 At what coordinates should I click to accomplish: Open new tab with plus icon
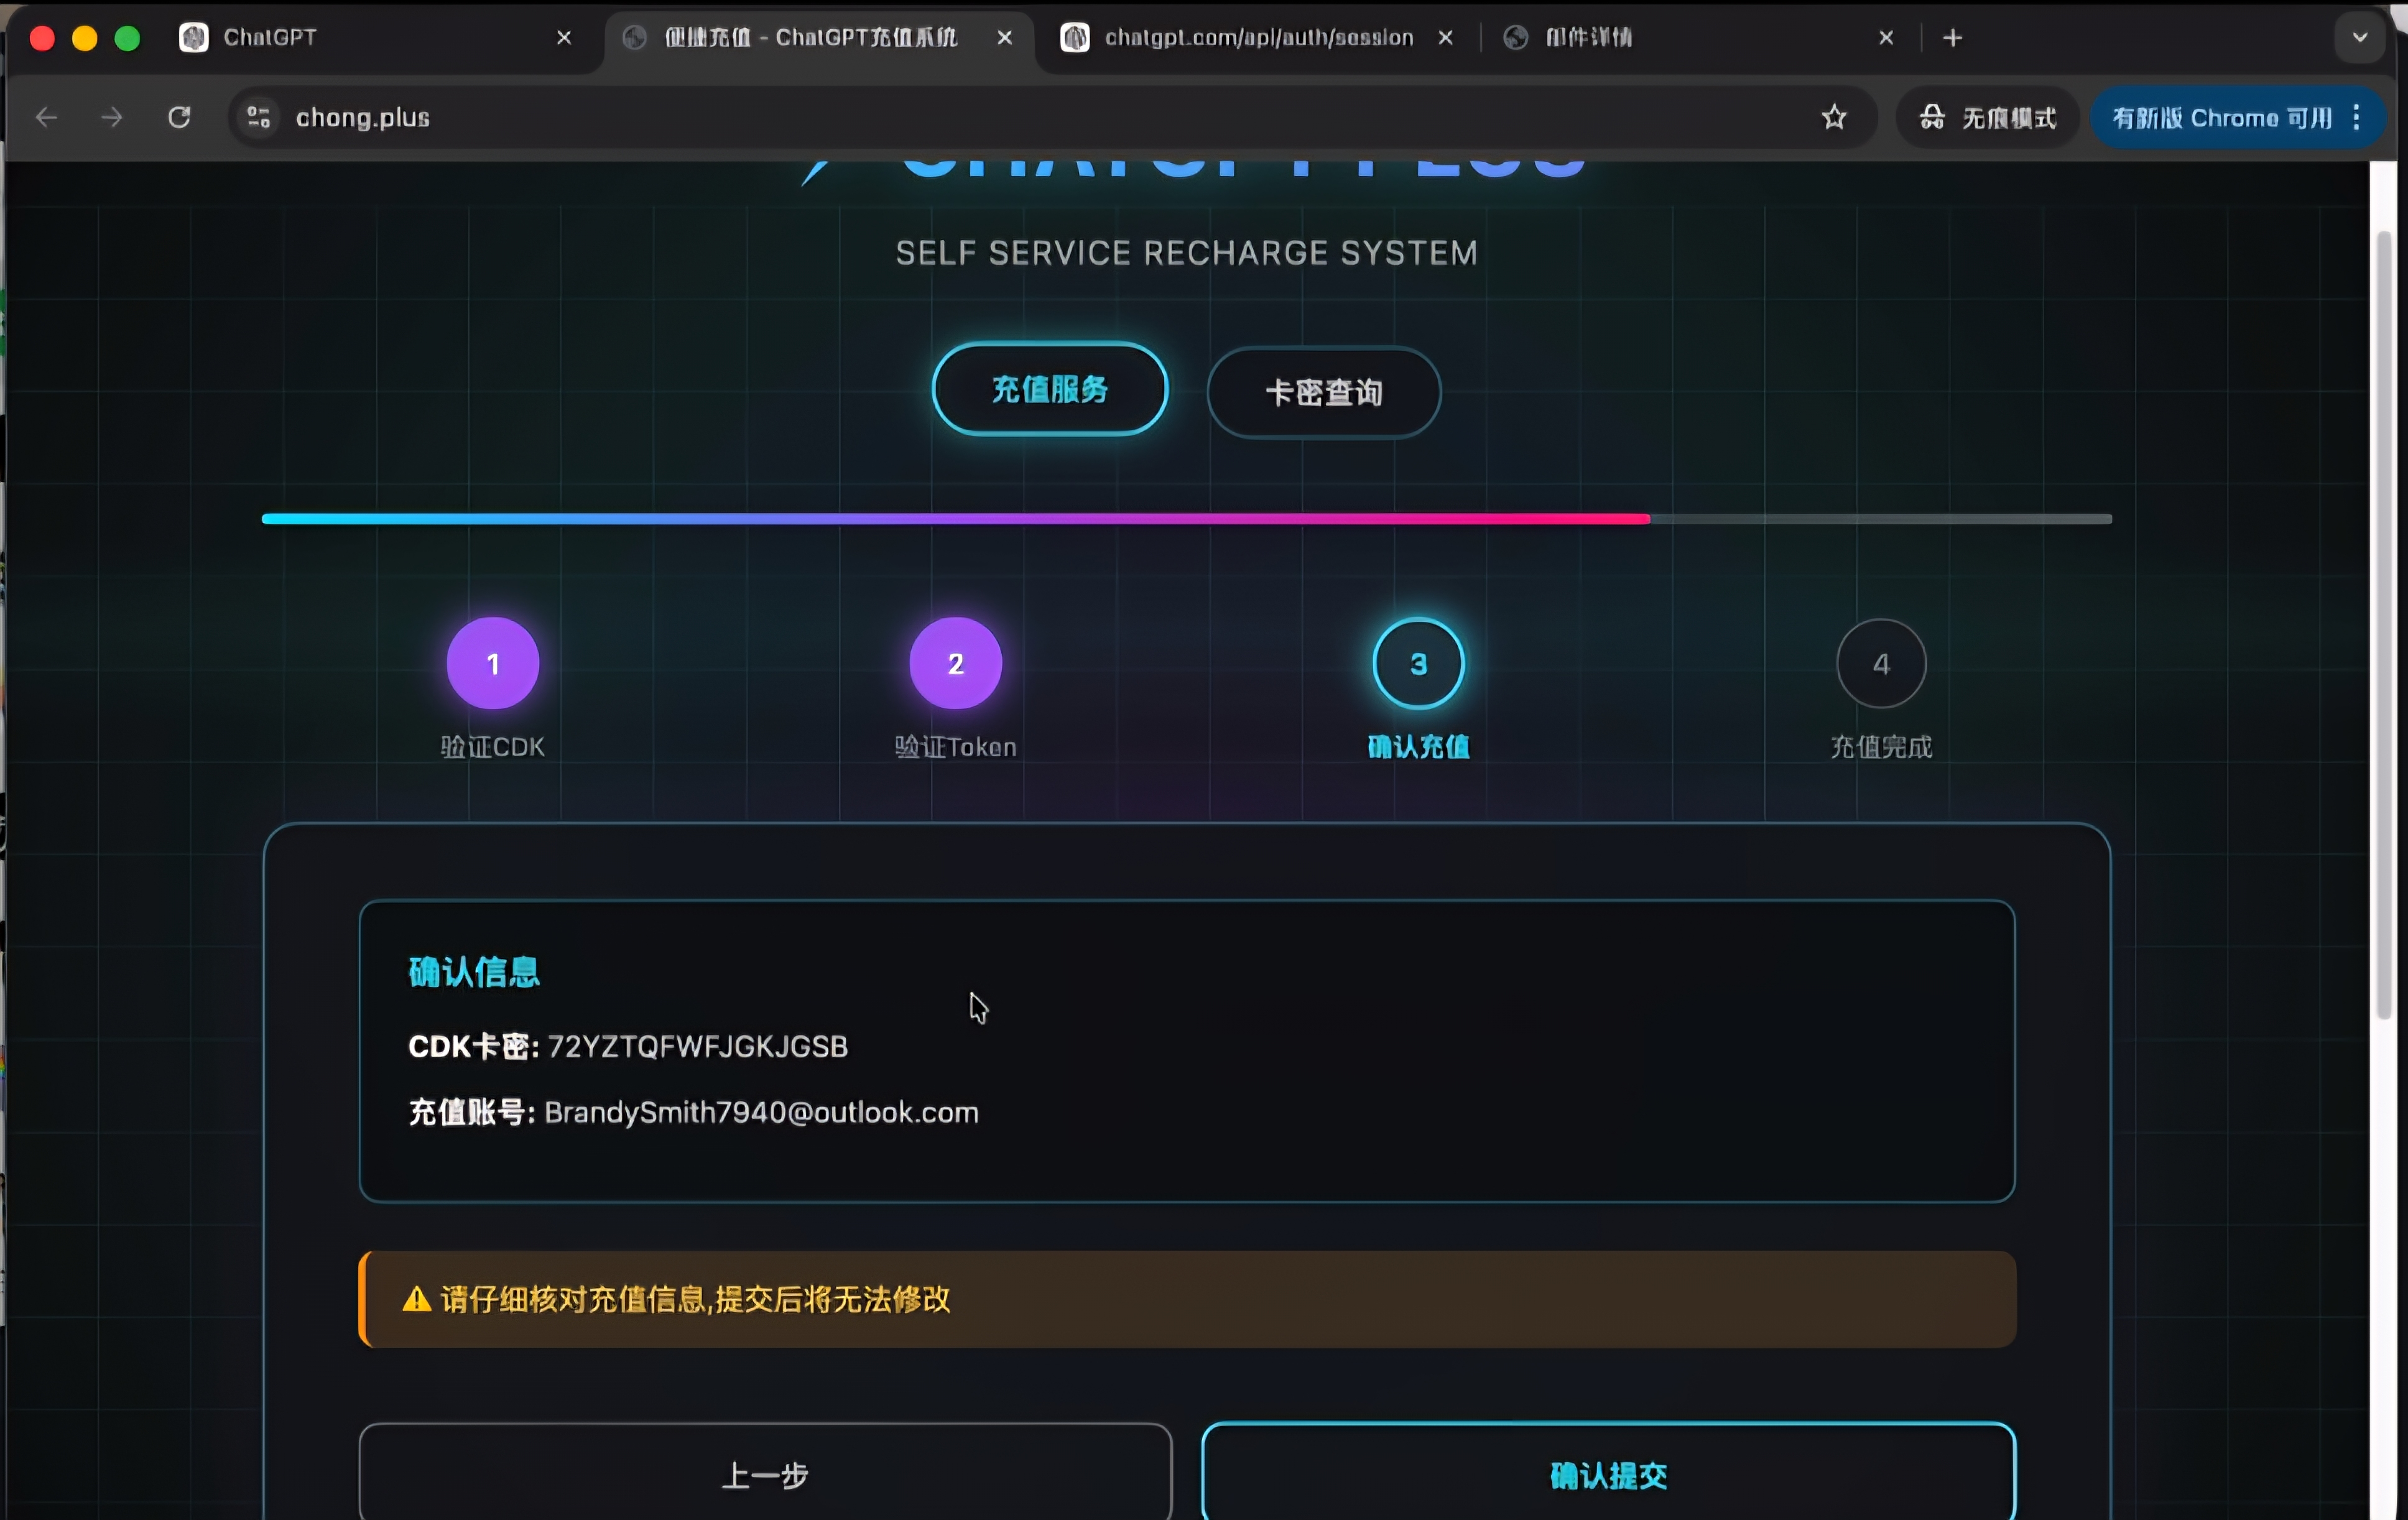click(1952, 38)
